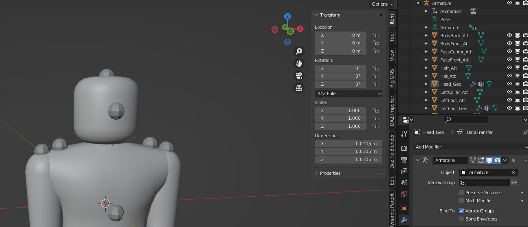Hide Head_Geo with its eye icon

[x=509, y=84]
